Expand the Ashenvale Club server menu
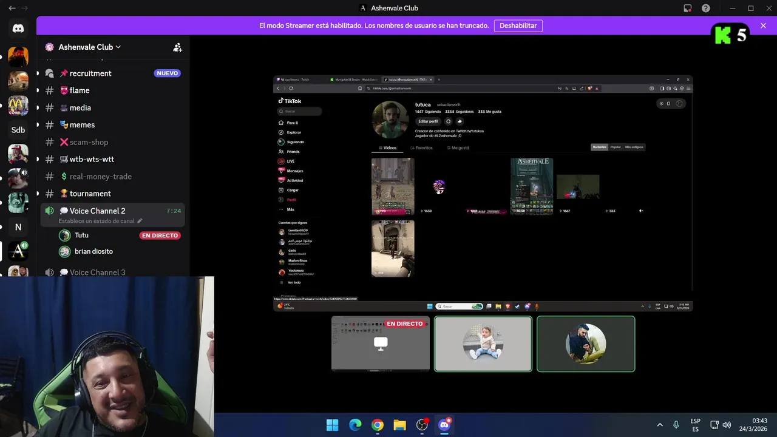 pyautogui.click(x=90, y=47)
